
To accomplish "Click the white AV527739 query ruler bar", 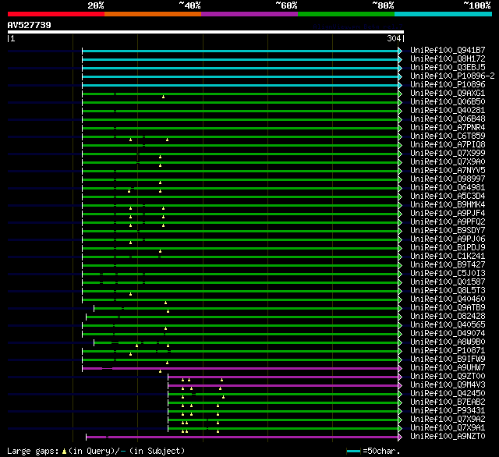I will coord(206,32).
